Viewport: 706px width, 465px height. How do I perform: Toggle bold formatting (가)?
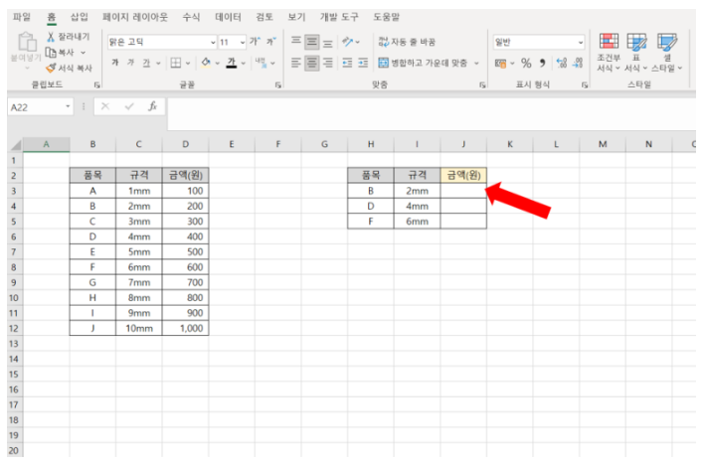115,63
